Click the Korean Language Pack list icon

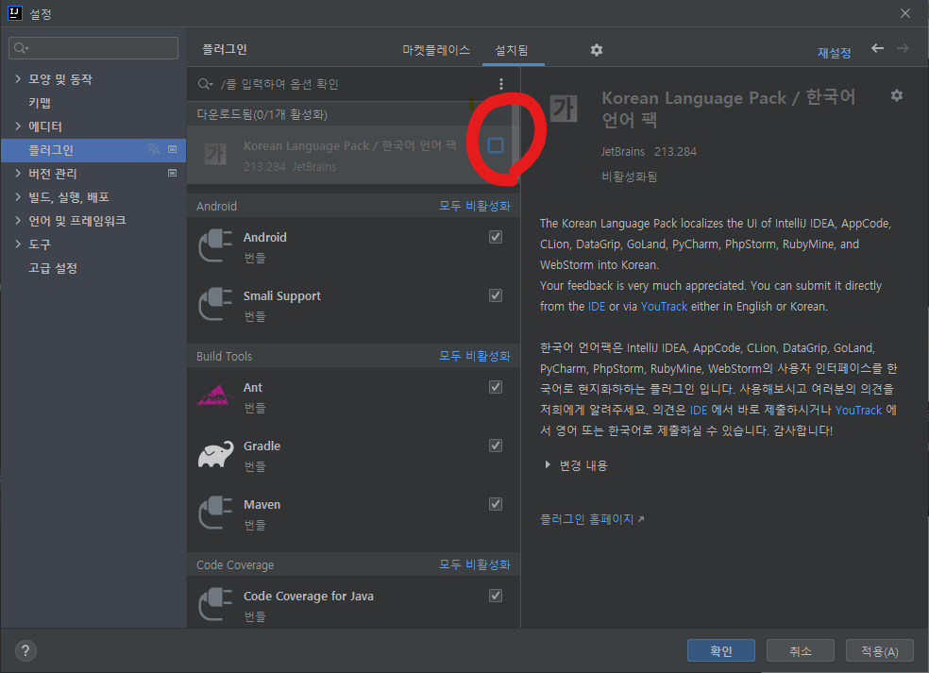click(x=215, y=154)
